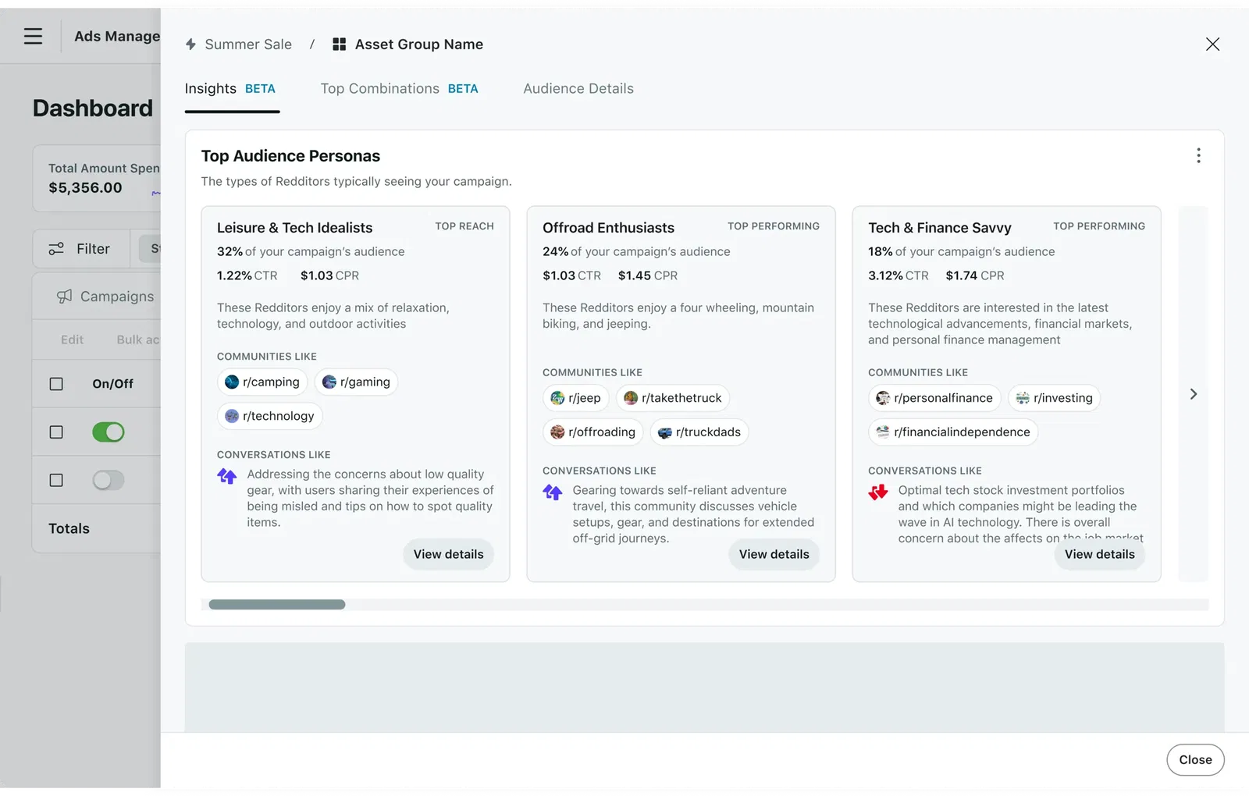Click the purple upward arrows on Leisure card

coord(226,476)
